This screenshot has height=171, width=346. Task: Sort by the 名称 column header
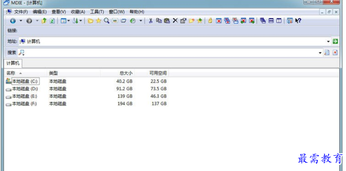tap(26, 73)
